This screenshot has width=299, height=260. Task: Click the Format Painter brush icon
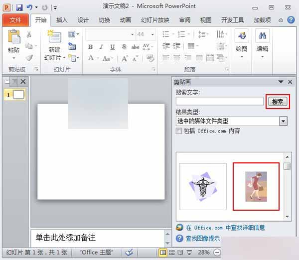tap(29, 58)
